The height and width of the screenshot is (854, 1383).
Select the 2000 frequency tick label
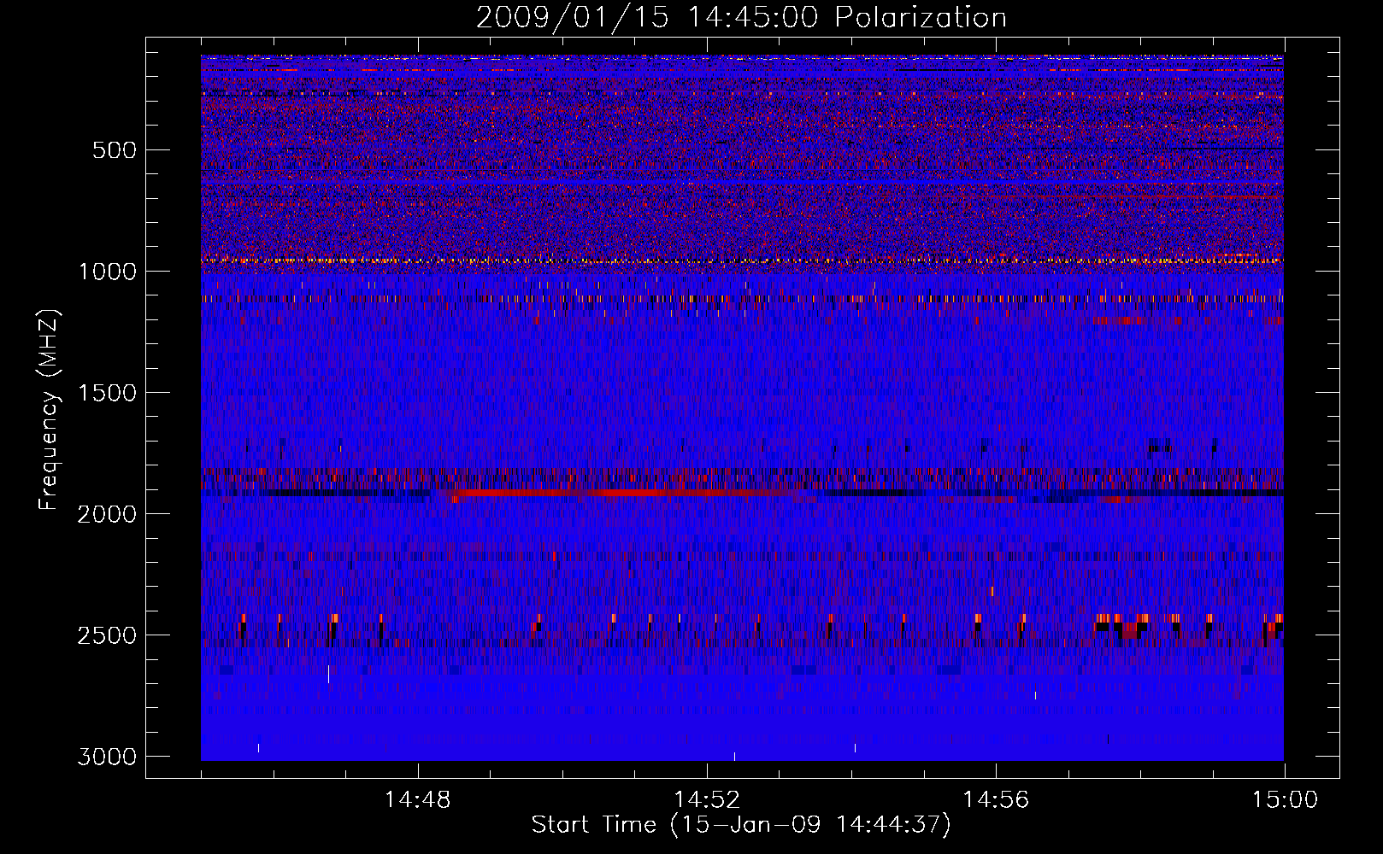107,514
